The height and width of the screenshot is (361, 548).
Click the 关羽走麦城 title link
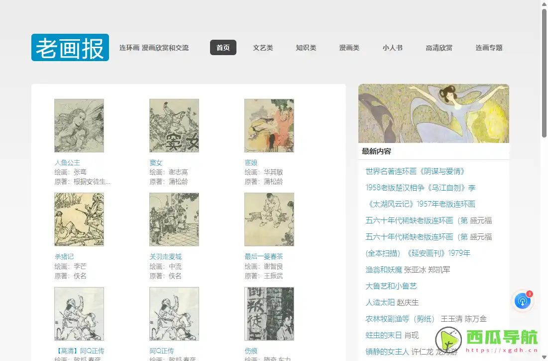[165, 257]
